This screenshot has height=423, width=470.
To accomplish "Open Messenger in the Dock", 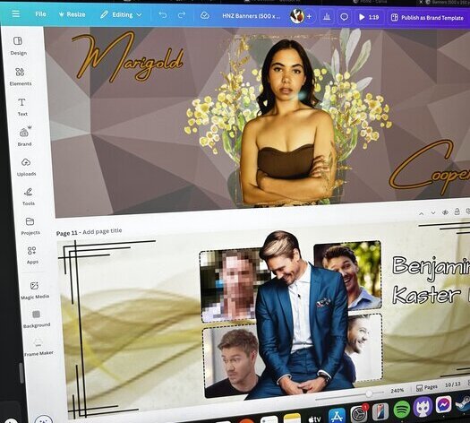I will point(444,404).
